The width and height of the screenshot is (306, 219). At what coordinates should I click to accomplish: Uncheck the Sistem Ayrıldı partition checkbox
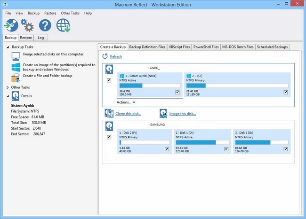click(177, 92)
